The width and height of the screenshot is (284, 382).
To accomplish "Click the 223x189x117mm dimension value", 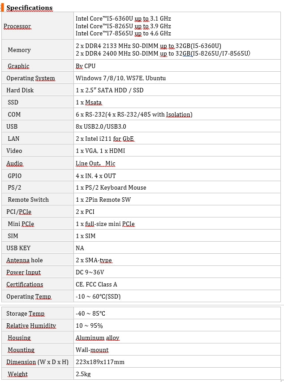I will [x=100, y=362].
